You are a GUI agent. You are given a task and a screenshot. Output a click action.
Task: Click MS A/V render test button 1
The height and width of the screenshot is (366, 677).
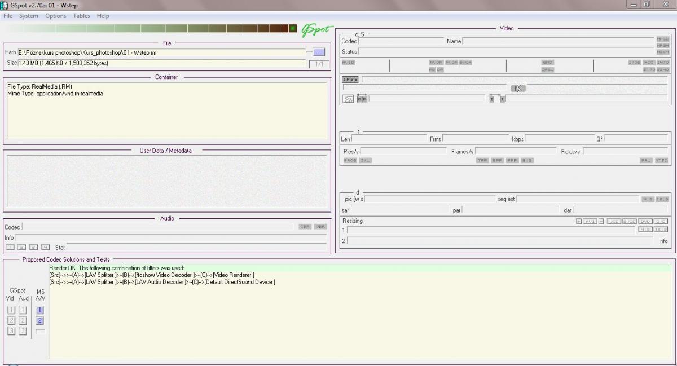(x=39, y=310)
